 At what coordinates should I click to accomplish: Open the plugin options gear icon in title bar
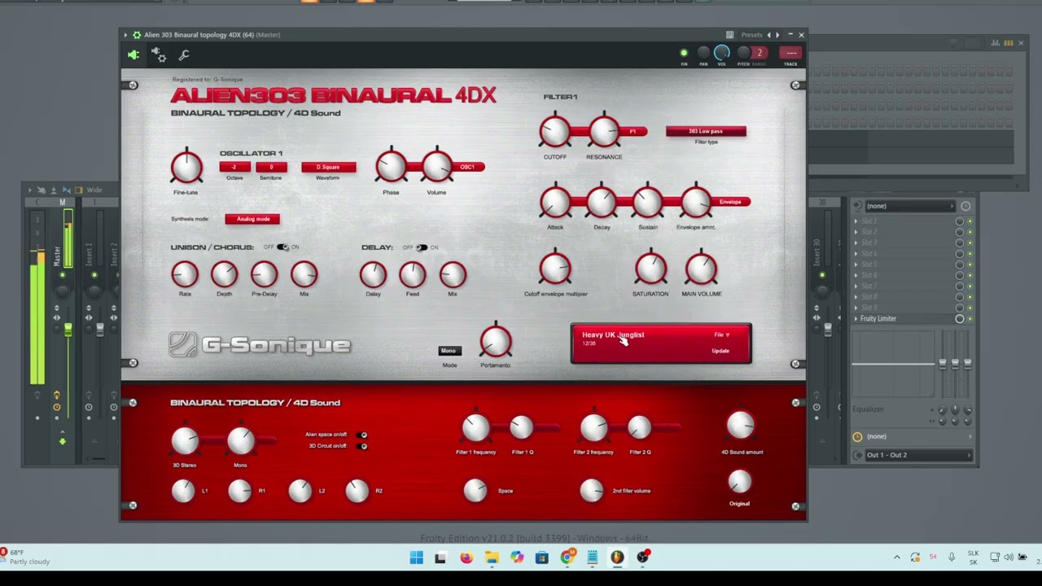137,35
